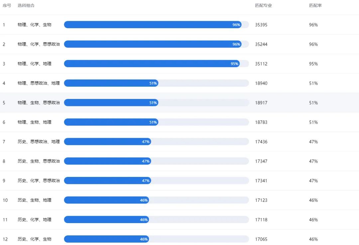This screenshot has width=359, height=245.
Task: Click matched majors count 18783
Action: click(261, 122)
